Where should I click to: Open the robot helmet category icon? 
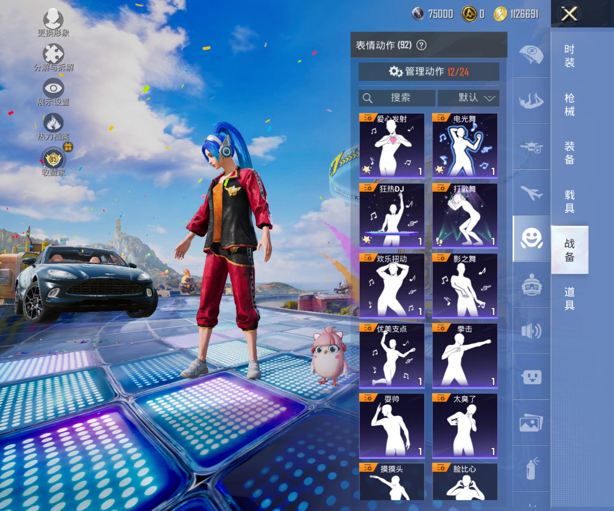[531, 285]
